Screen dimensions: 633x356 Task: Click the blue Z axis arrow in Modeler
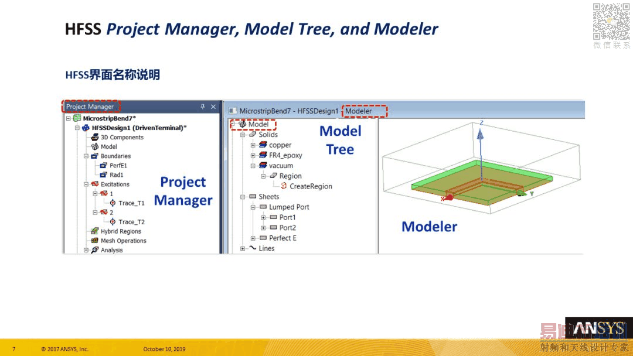(480, 134)
